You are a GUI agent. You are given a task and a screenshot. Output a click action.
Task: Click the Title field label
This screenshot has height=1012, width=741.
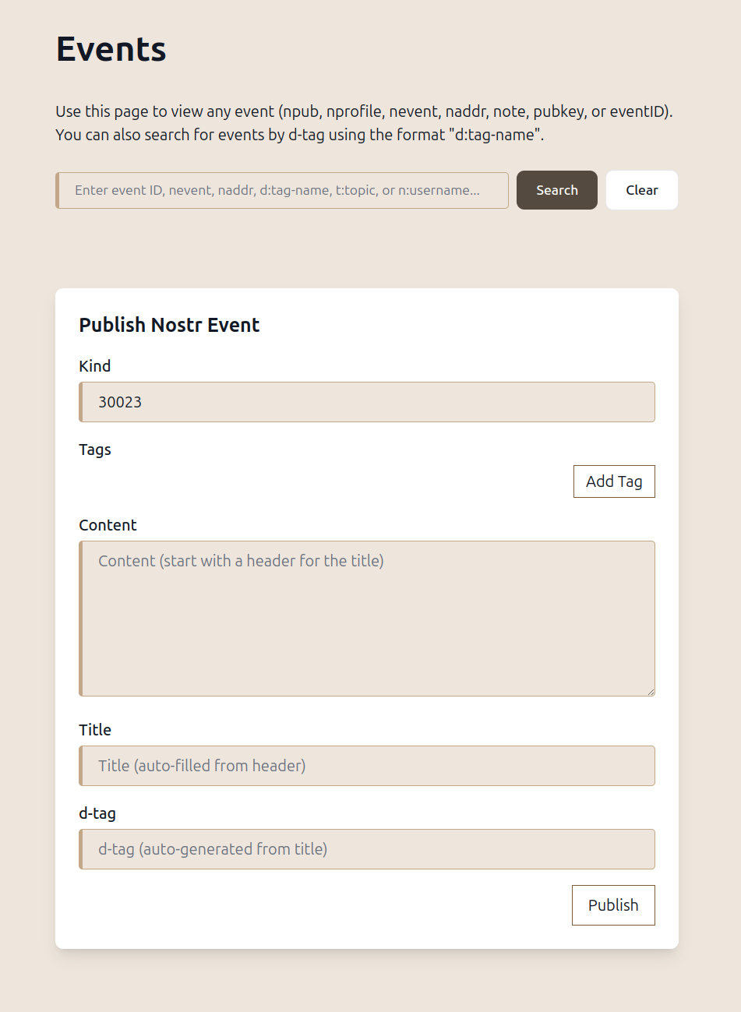pos(95,730)
